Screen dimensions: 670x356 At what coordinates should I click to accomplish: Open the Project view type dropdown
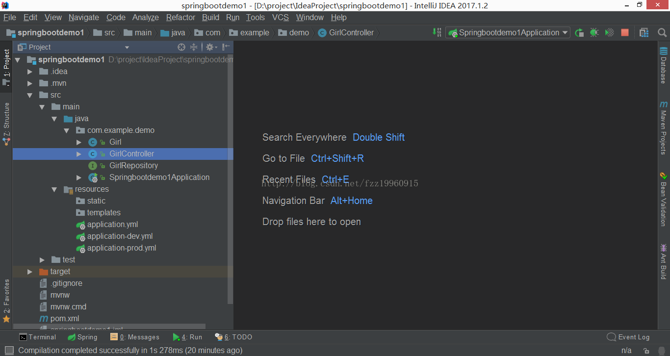tap(127, 48)
